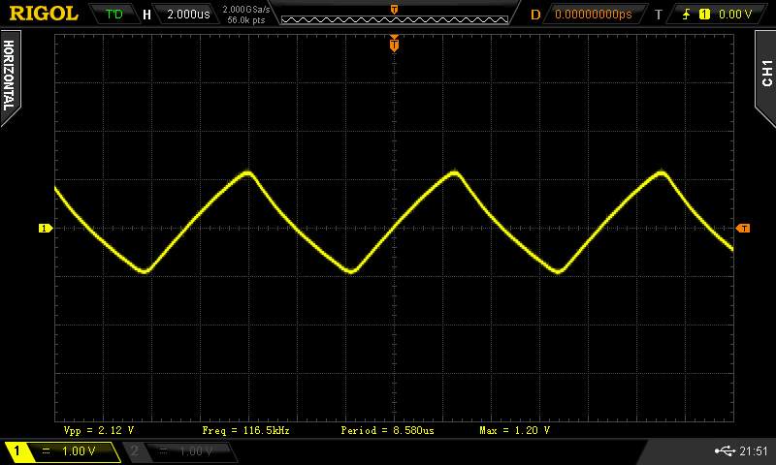Click the Max measurement readout
The image size is (776, 465).
(514, 429)
